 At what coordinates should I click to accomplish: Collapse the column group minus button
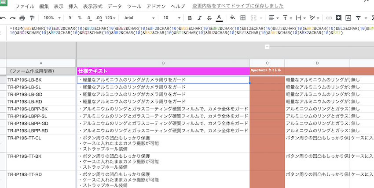point(267,47)
